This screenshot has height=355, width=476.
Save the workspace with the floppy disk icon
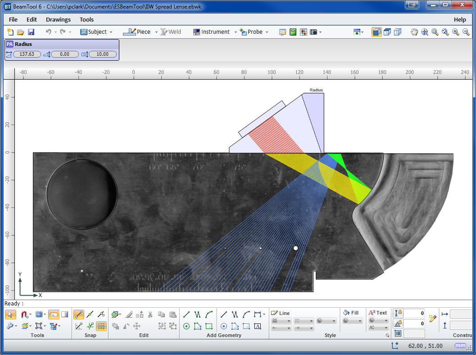(x=31, y=32)
